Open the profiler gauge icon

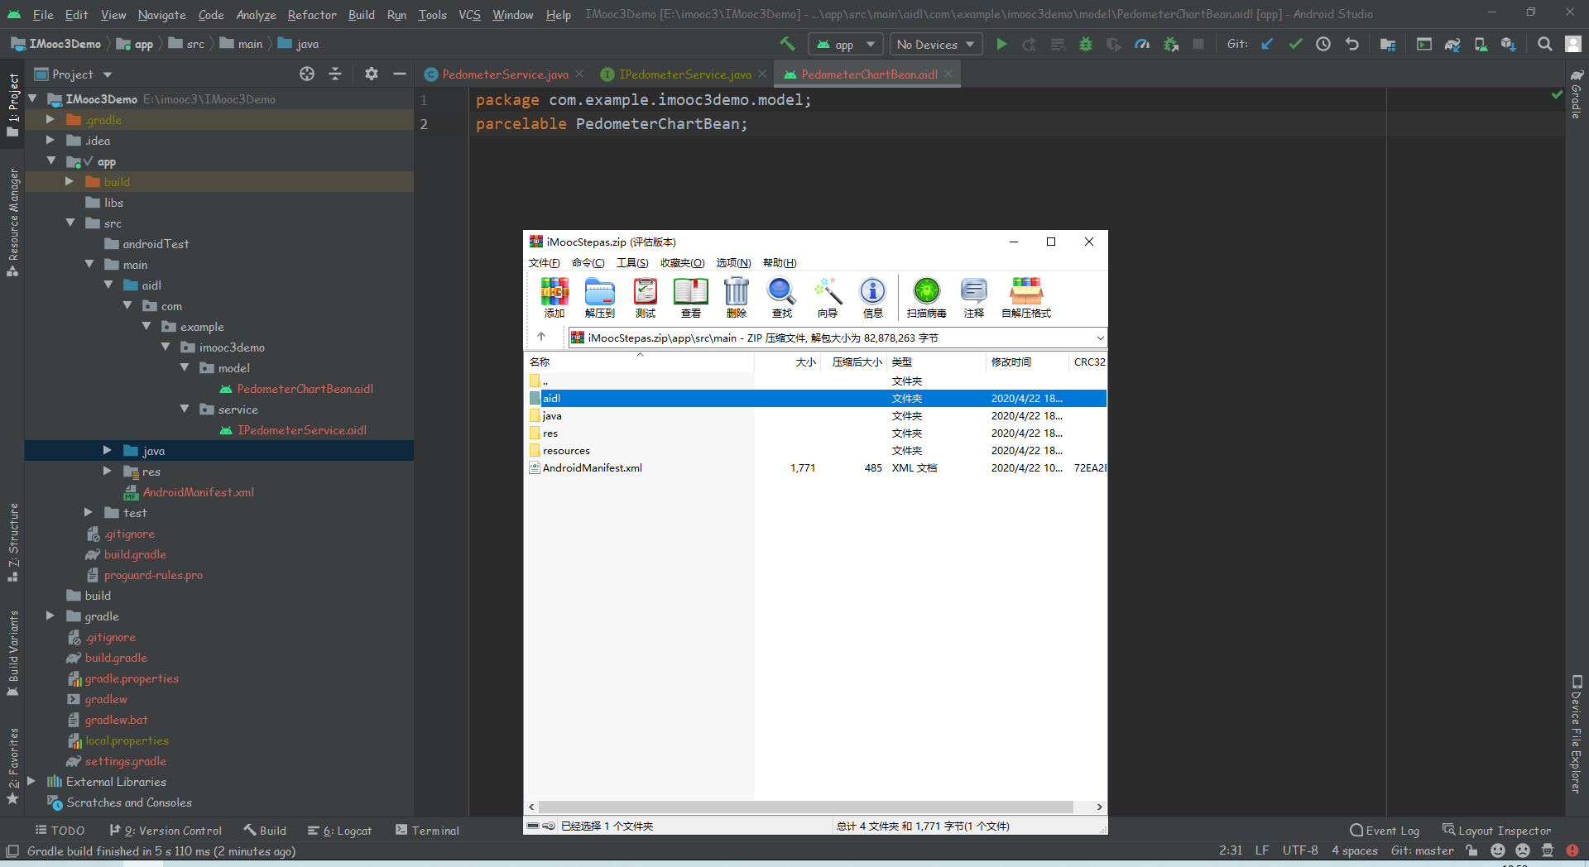click(1142, 44)
